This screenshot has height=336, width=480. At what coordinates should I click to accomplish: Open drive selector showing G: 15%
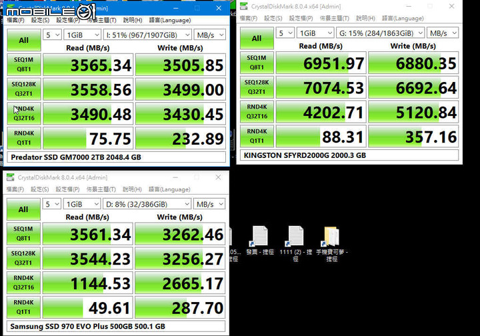(381, 33)
